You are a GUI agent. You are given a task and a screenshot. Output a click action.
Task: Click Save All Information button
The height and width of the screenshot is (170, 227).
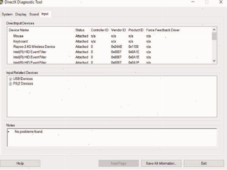click(161, 164)
